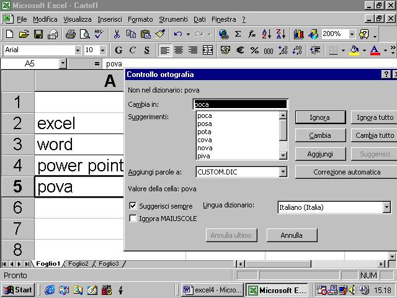397x298 pixels.
Task: Launch Internet Explorer from quick launch
Action: coord(50,290)
